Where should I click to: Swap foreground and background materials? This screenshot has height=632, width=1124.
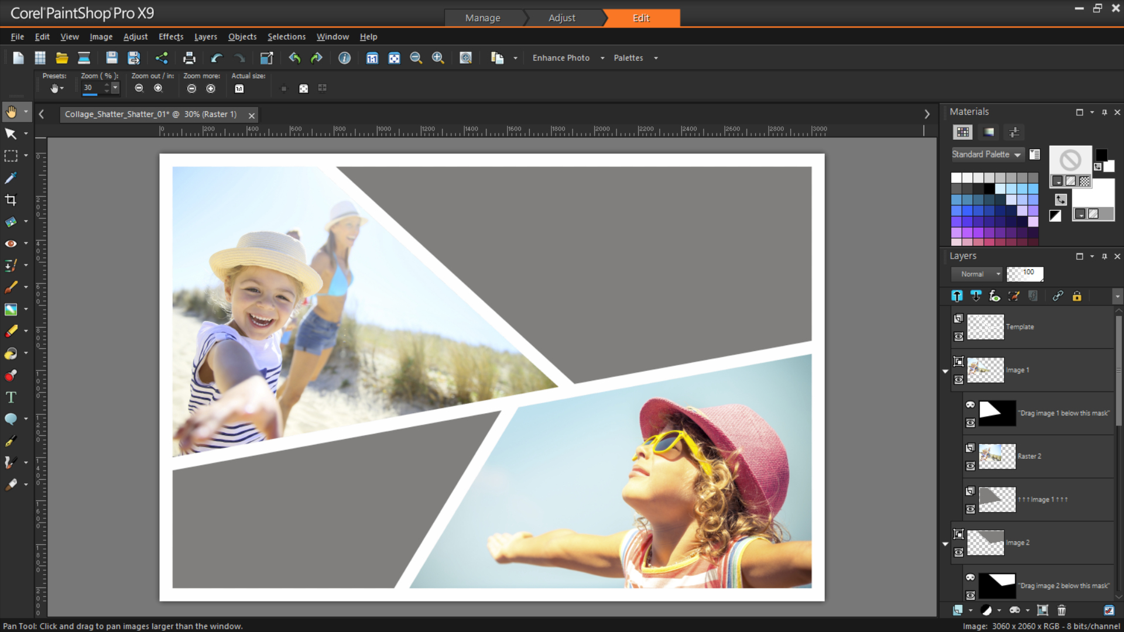(x=1061, y=200)
